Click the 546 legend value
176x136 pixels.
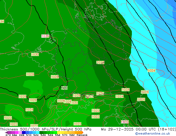(50, 135)
